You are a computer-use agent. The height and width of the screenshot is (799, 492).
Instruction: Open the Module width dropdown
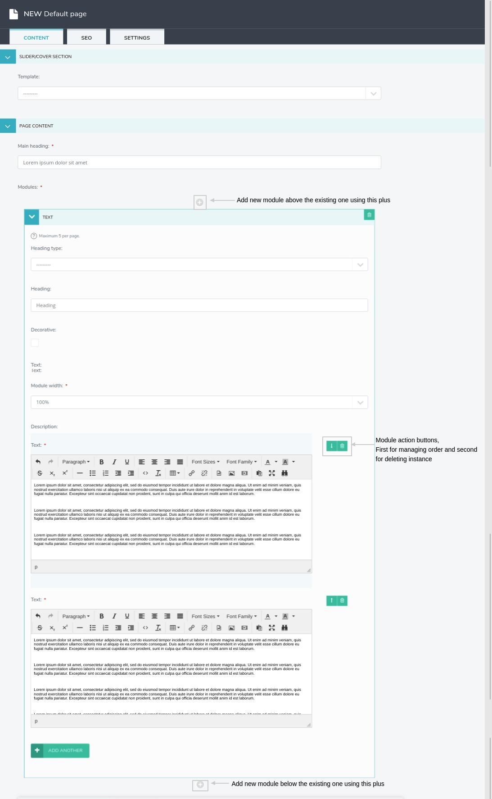point(199,402)
